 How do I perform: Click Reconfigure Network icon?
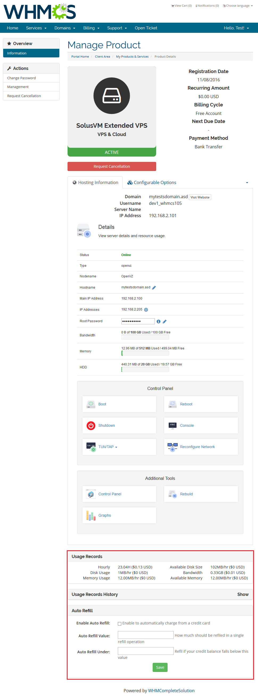[172, 447]
